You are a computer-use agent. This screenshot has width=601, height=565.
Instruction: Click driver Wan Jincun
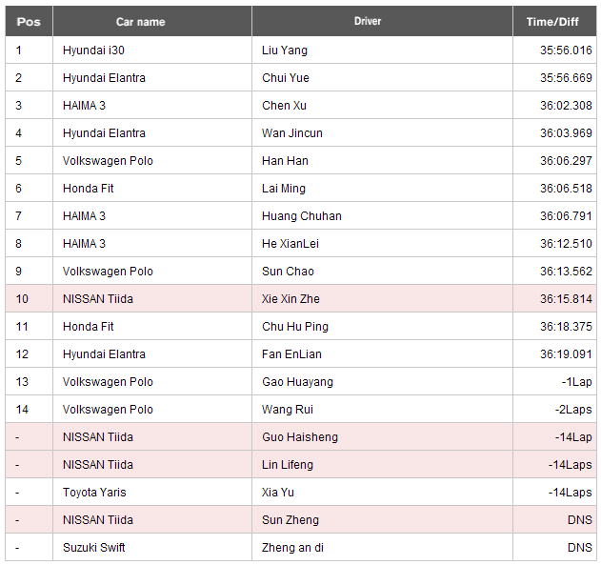coord(292,133)
